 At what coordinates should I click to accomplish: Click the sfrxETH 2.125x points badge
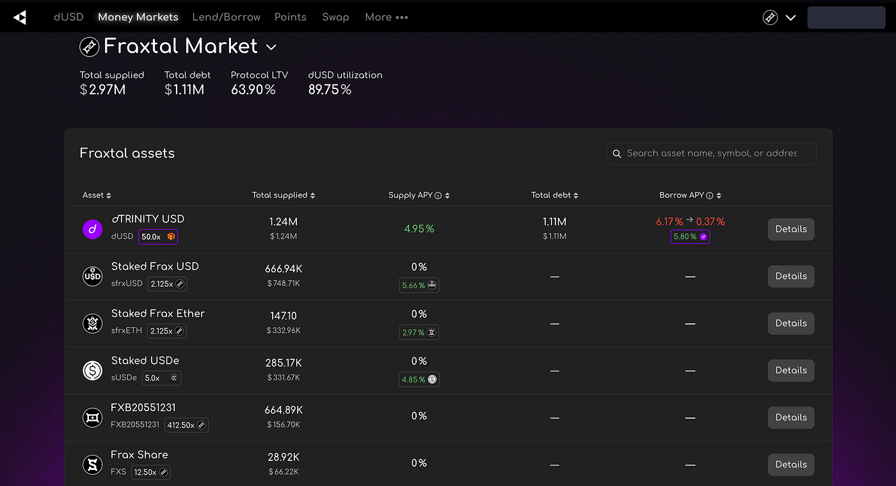point(167,331)
